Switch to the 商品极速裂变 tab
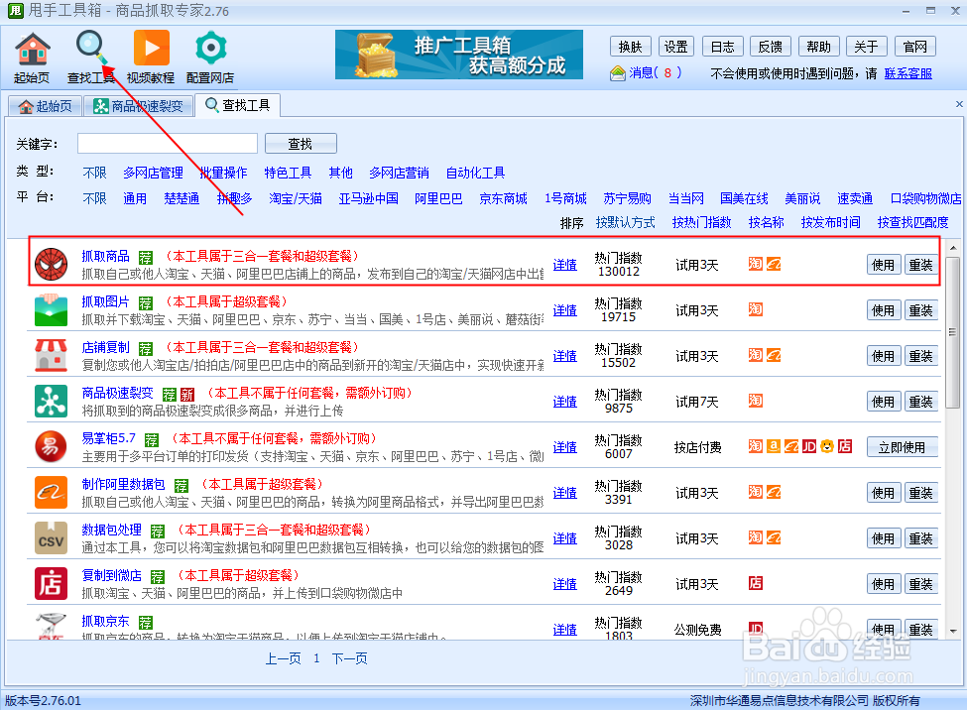 pyautogui.click(x=138, y=106)
